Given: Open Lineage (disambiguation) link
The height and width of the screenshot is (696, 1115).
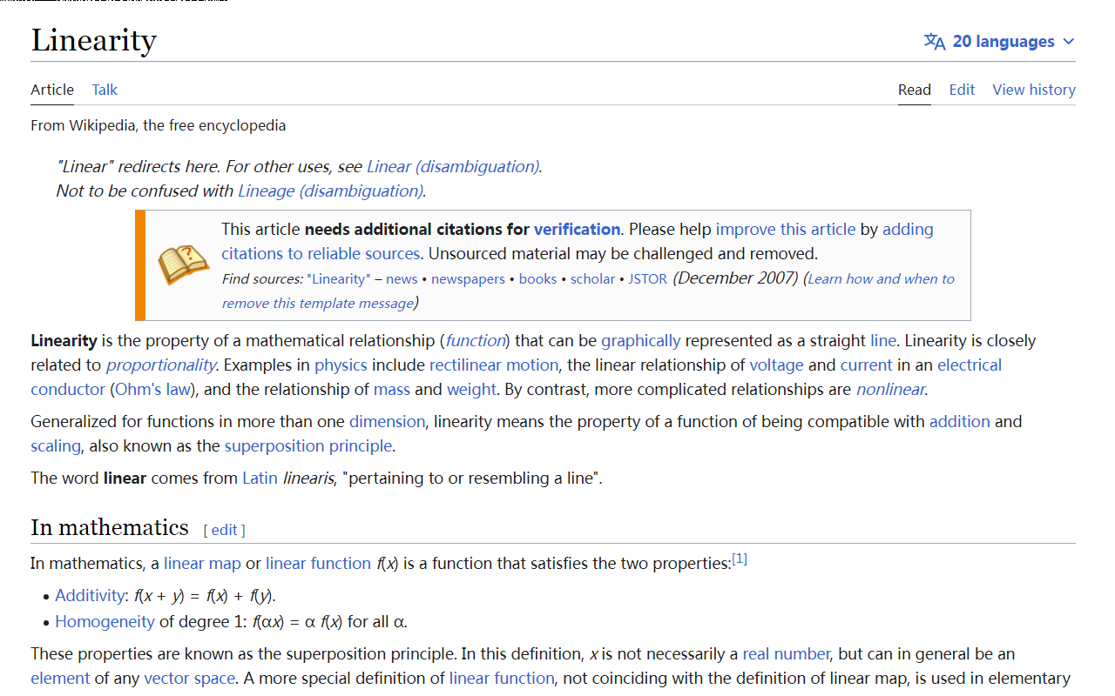Looking at the screenshot, I should 330,191.
